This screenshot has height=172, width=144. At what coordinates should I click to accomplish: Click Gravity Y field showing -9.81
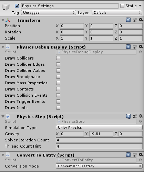point(101,134)
